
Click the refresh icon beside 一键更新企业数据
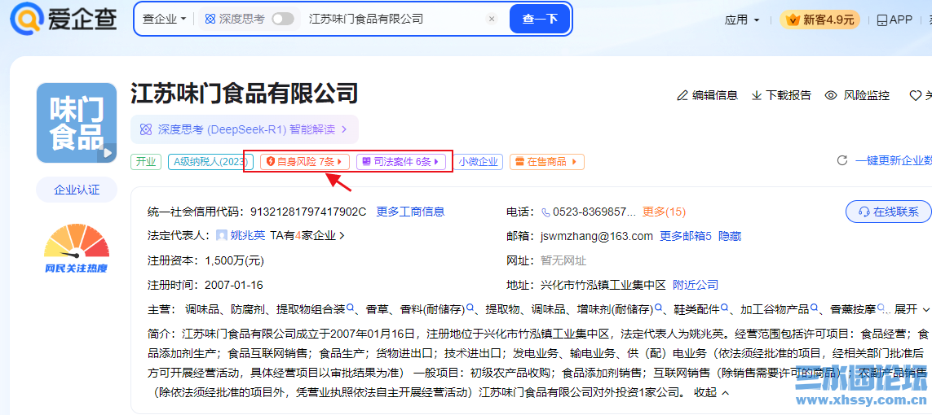(x=841, y=160)
